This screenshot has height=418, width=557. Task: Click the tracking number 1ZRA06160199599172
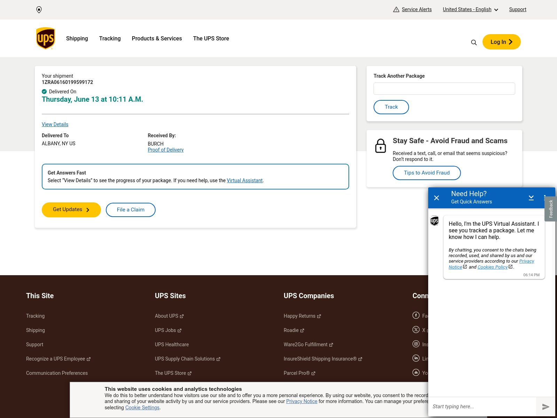[x=68, y=82]
